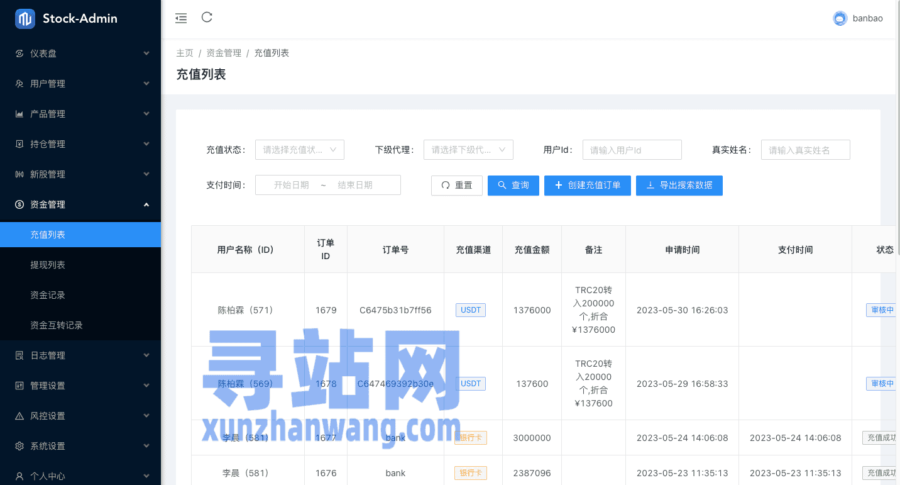Viewport: 900px width, 485px height.
Task: Open the 充值状态 dropdown
Action: point(300,150)
